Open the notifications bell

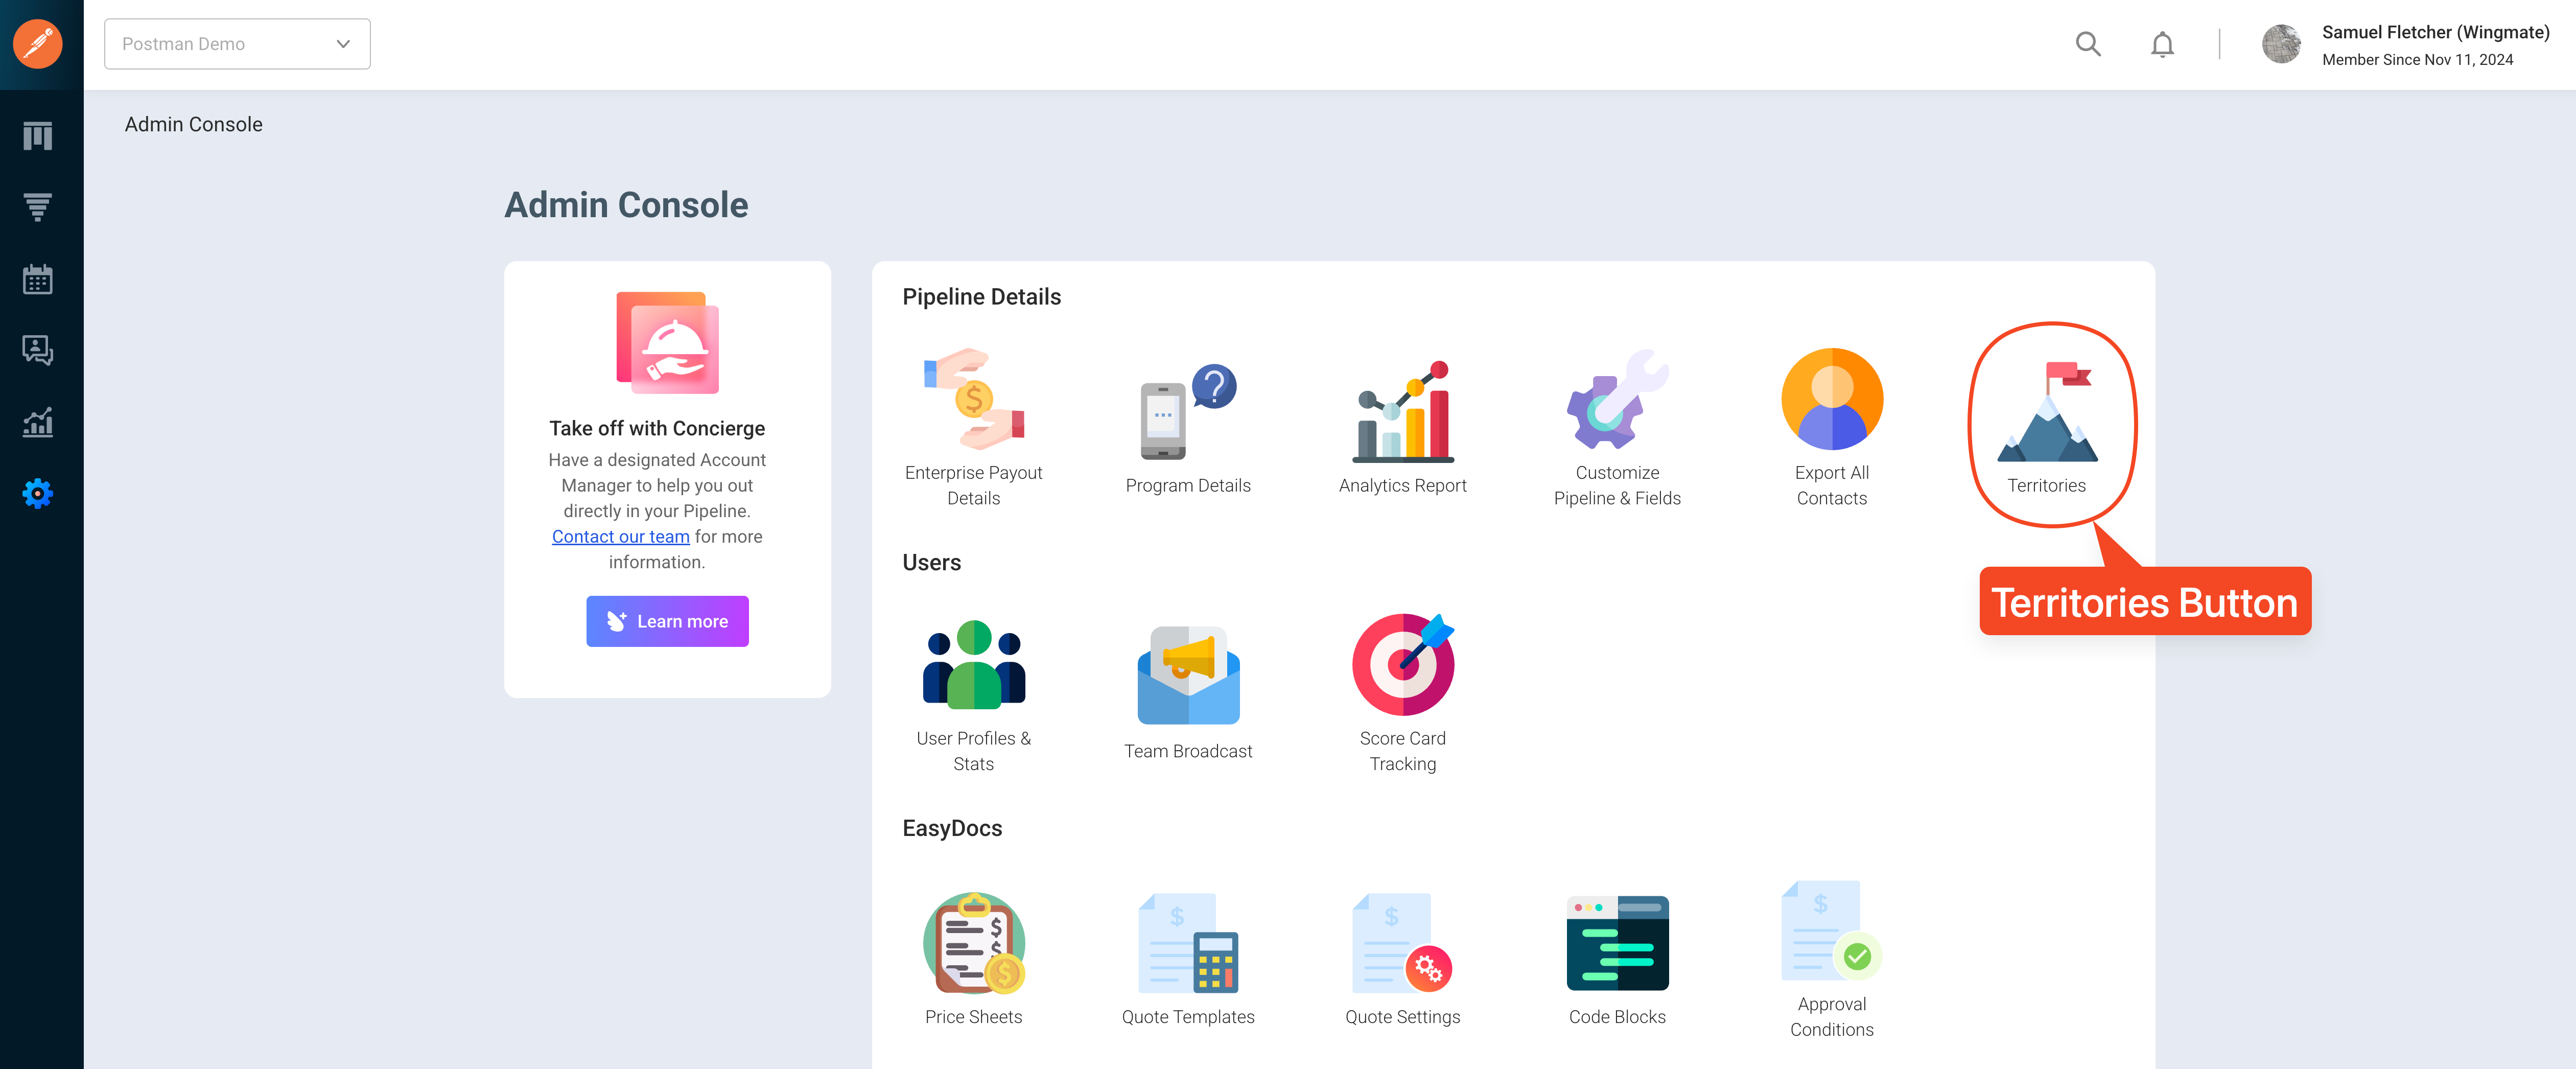[x=2162, y=44]
